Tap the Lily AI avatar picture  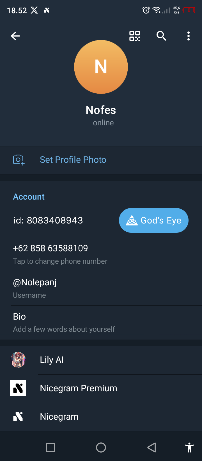click(18, 360)
